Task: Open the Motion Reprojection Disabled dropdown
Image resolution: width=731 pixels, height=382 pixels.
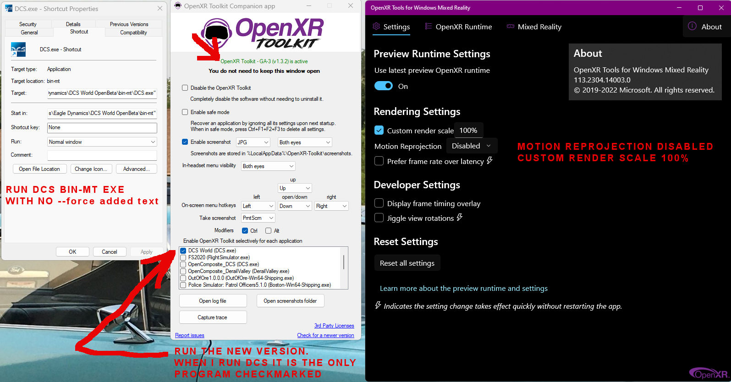Action: (x=471, y=146)
